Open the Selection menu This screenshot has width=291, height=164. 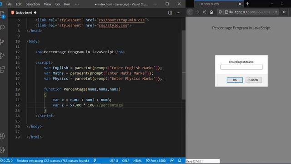(x=33, y=4)
